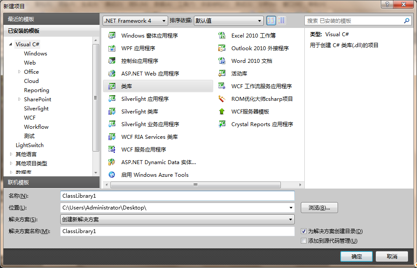Image resolution: width=417 pixels, height=268 pixels.
Task: Open the 最近的模板 section
Action: coord(21,19)
